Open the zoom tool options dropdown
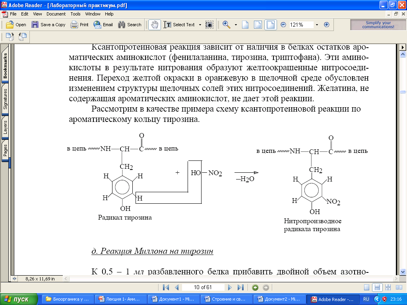The height and width of the screenshot is (305, 407). [236, 25]
